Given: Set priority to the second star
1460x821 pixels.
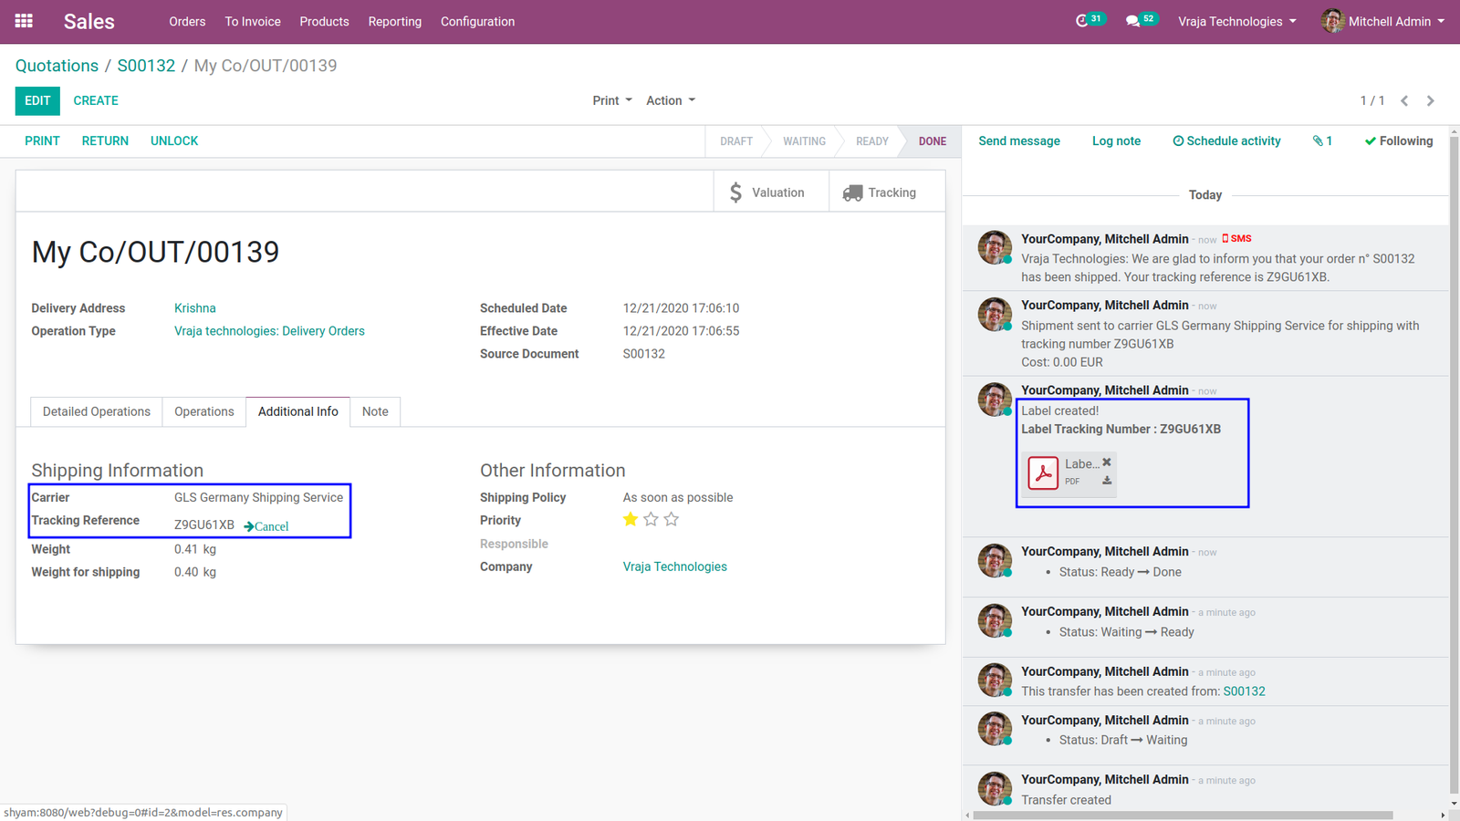Looking at the screenshot, I should (x=651, y=519).
